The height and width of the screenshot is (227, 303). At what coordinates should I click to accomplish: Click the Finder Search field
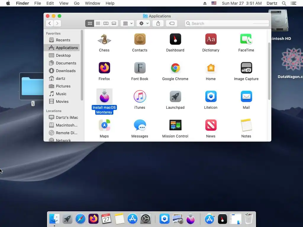227,23
